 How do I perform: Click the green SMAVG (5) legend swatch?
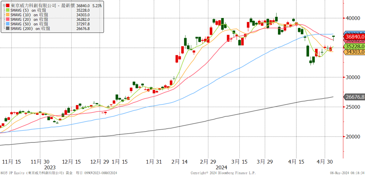click(x=8, y=10)
